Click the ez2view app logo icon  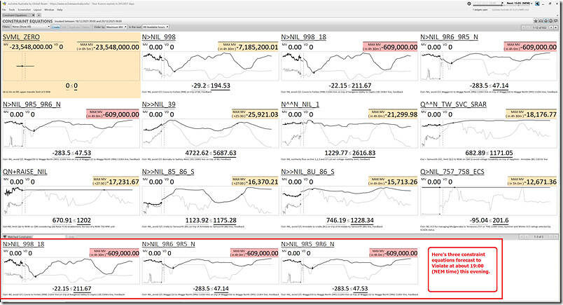coord(4,4)
